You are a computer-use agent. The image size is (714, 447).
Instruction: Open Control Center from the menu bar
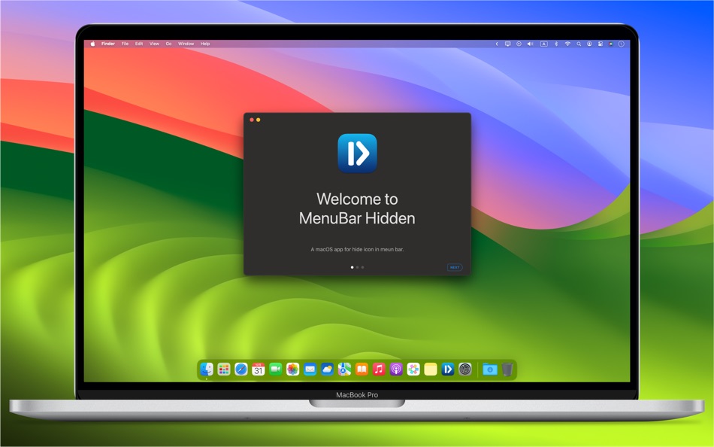[601, 44]
